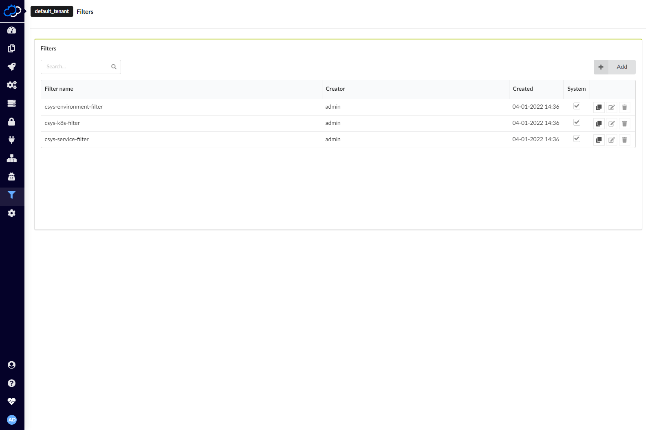Delete the csys-service-filter row
The image size is (652, 430).
pyautogui.click(x=624, y=140)
